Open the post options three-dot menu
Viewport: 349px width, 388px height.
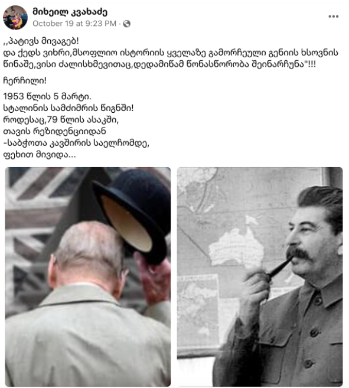coord(333,17)
